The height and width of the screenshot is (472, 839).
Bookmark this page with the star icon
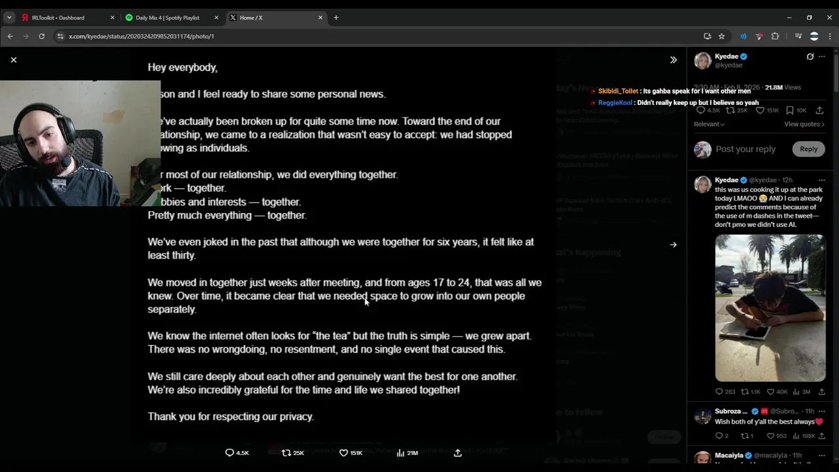pyautogui.click(x=721, y=36)
